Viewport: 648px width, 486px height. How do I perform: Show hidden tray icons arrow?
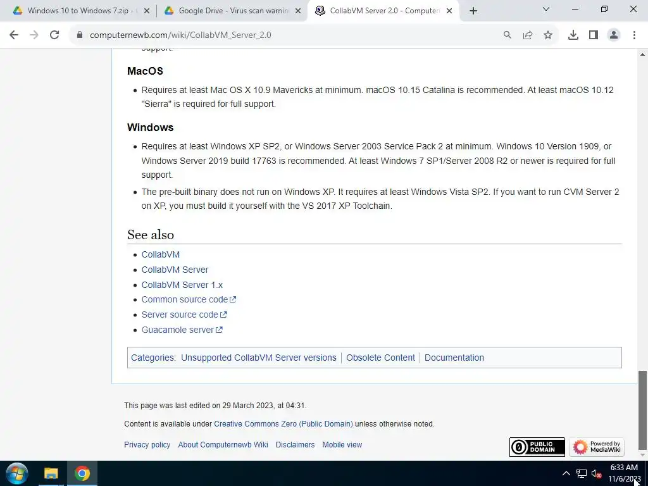[x=566, y=473]
